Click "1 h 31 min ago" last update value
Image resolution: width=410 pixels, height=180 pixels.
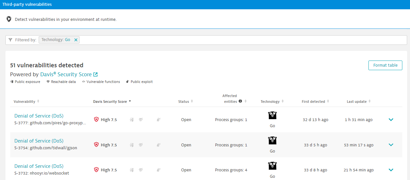tap(359, 120)
